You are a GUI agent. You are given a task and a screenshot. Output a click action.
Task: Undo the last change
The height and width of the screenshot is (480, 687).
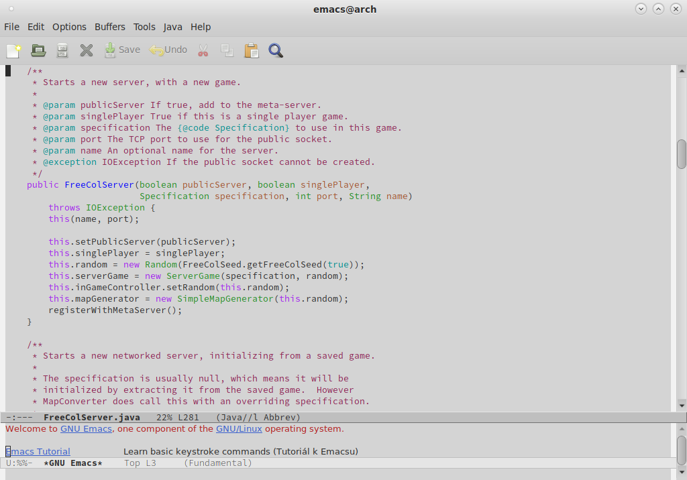[168, 50]
